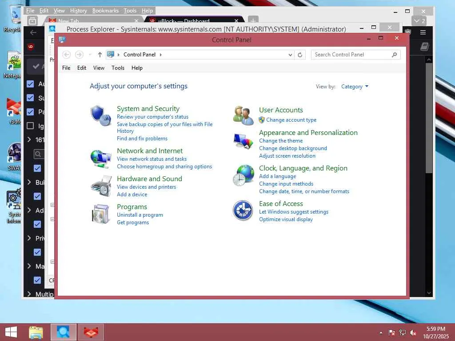Open System and Security shield icon
This screenshot has width=455, height=341.
[100, 115]
